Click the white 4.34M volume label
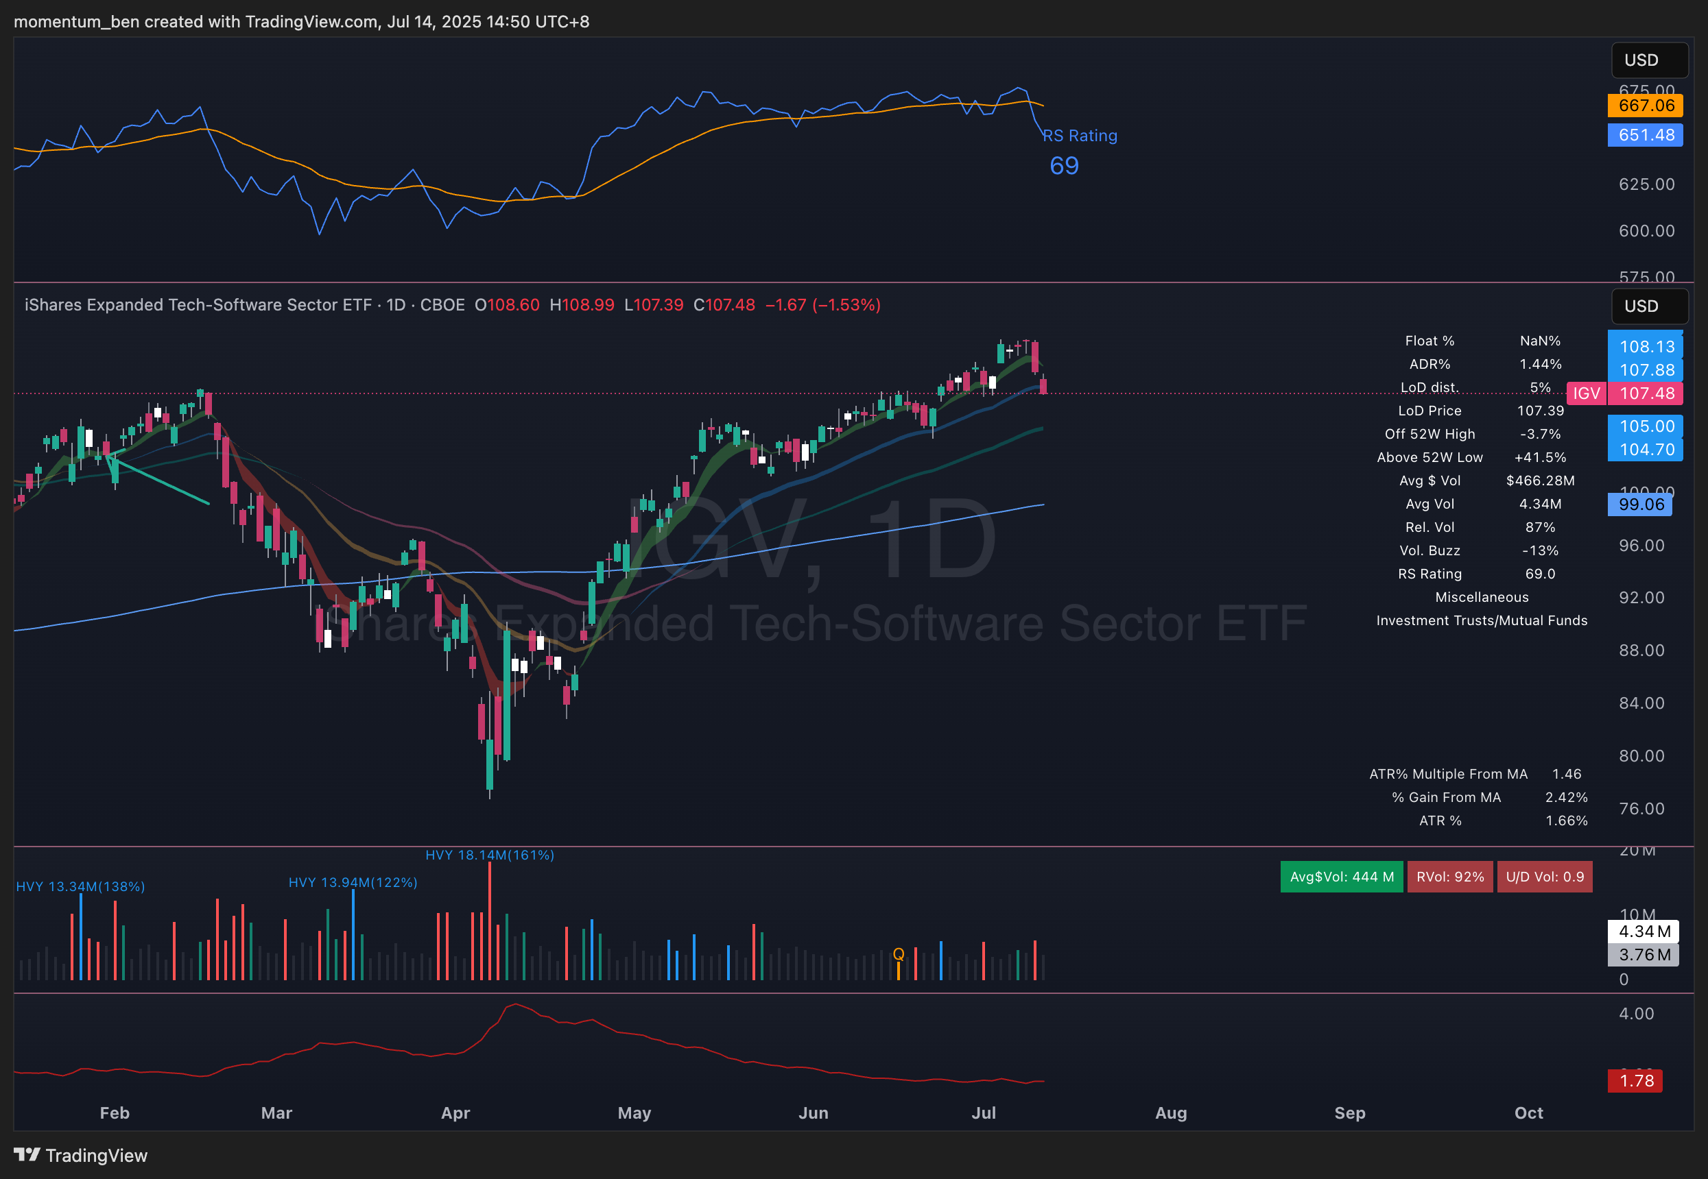Image resolution: width=1708 pixels, height=1179 pixels. click(1644, 932)
